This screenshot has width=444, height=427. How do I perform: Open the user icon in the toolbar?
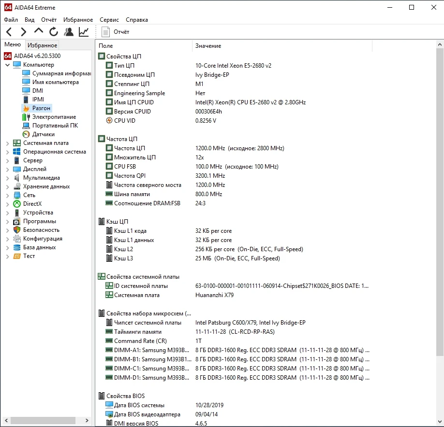click(69, 32)
